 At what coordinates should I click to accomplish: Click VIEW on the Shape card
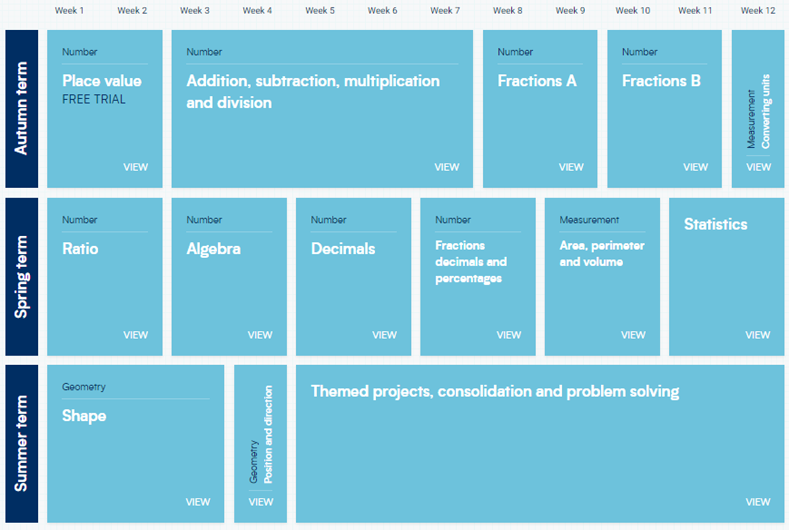point(198,502)
